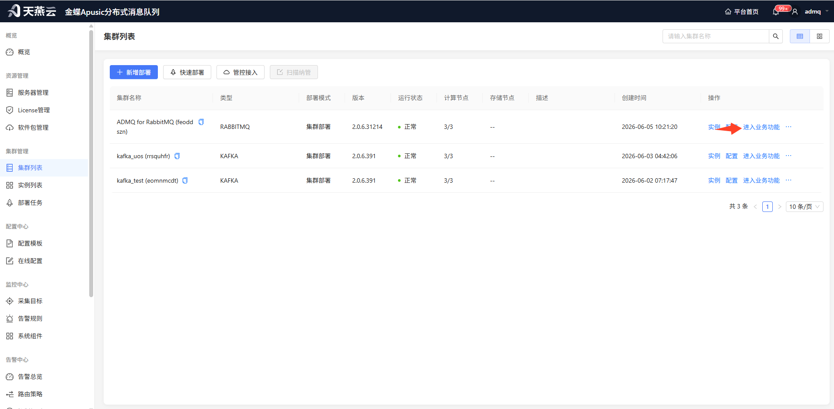
Task: Click 进入业务功能 for kafka_uos
Action: 761,156
